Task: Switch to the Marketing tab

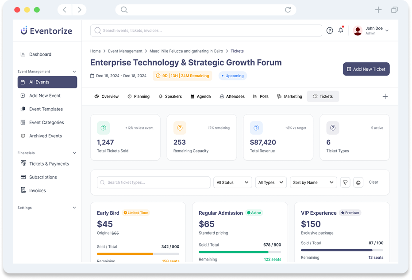Action: (289, 96)
